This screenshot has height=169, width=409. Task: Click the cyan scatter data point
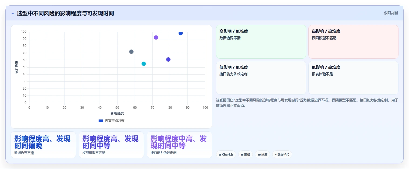[144, 64]
